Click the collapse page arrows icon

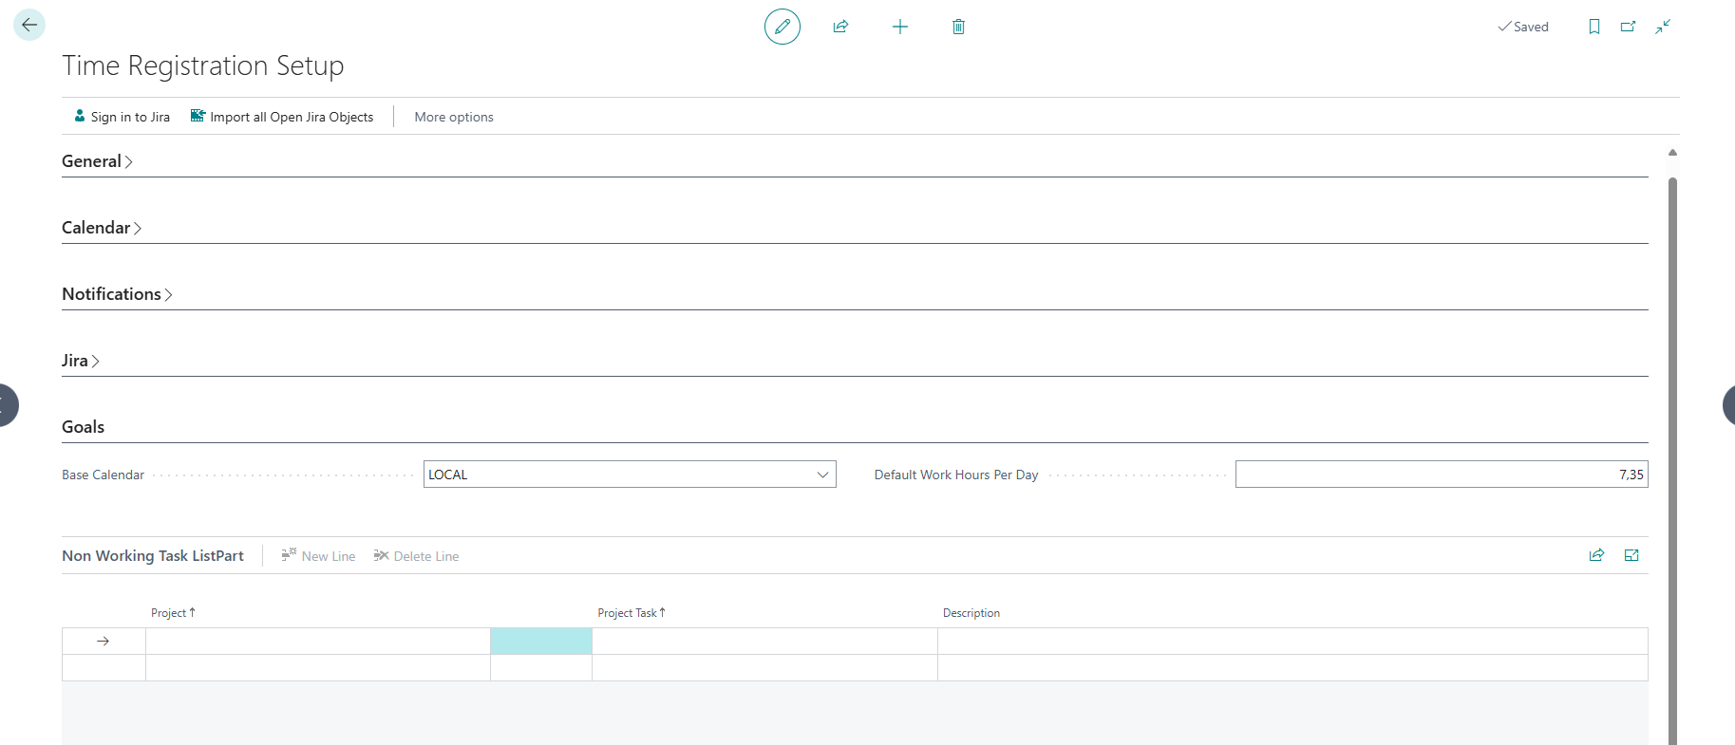(1663, 27)
